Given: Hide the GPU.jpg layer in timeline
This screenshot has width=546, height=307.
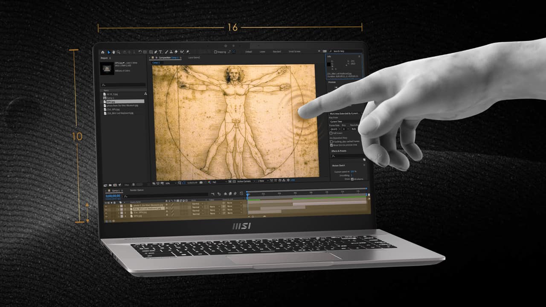Looking at the screenshot, I should point(106,217).
